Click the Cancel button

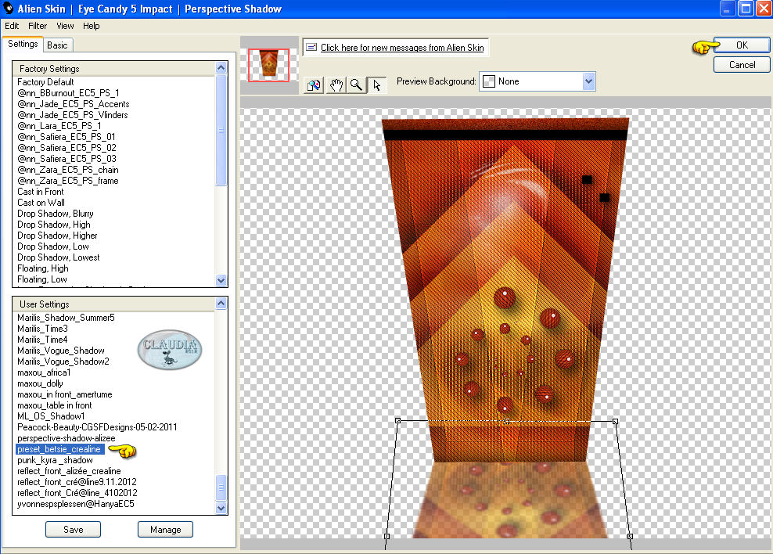point(742,65)
